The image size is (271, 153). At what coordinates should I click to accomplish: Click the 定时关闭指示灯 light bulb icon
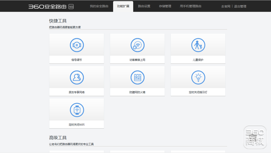click(x=198, y=77)
